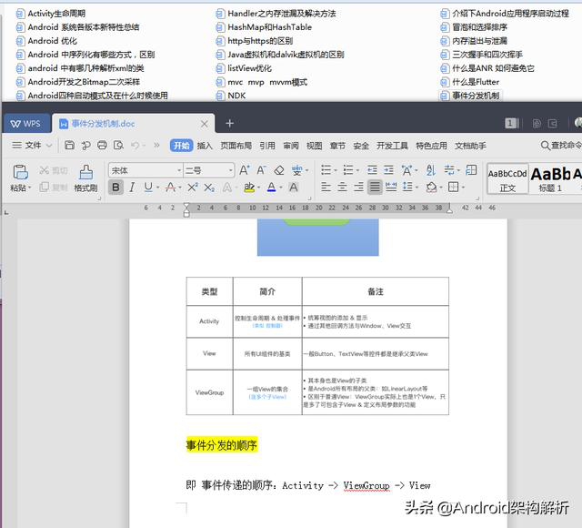Switch to the 开发工具 ribbon tab
The width and height of the screenshot is (582, 528).
click(392, 146)
